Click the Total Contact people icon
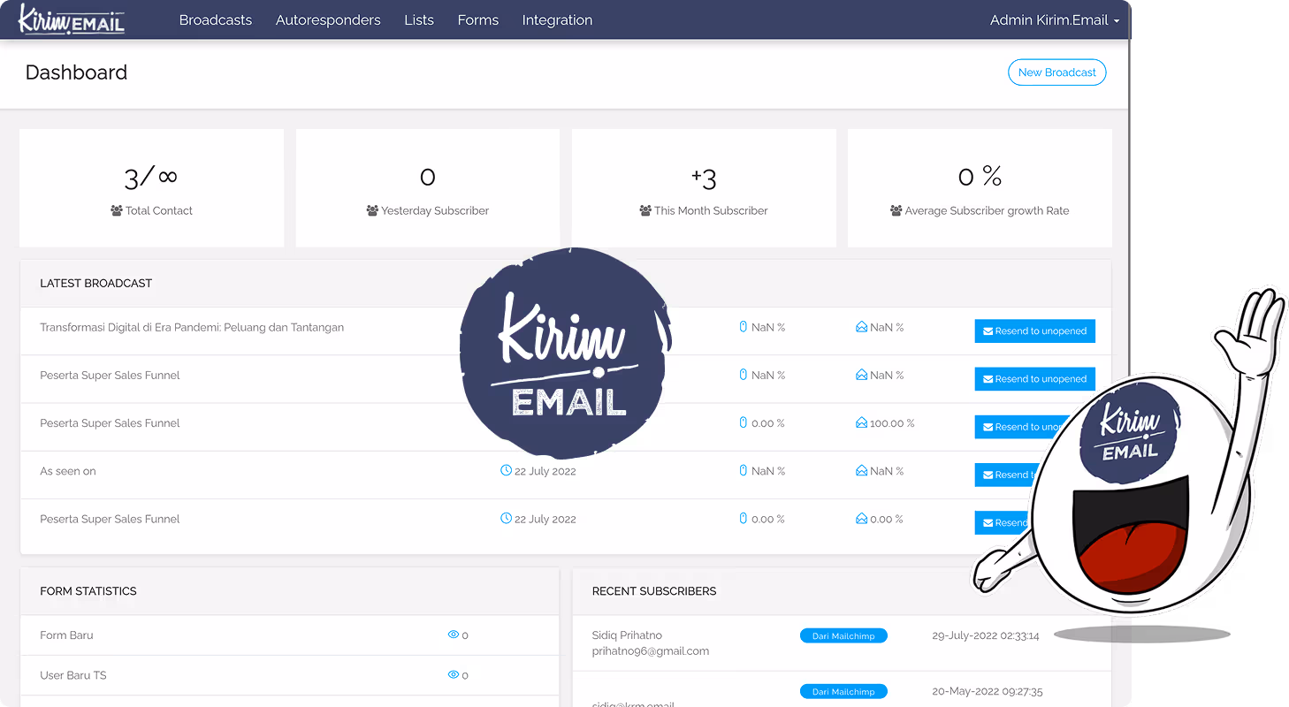The width and height of the screenshot is (1289, 707). pyautogui.click(x=117, y=211)
